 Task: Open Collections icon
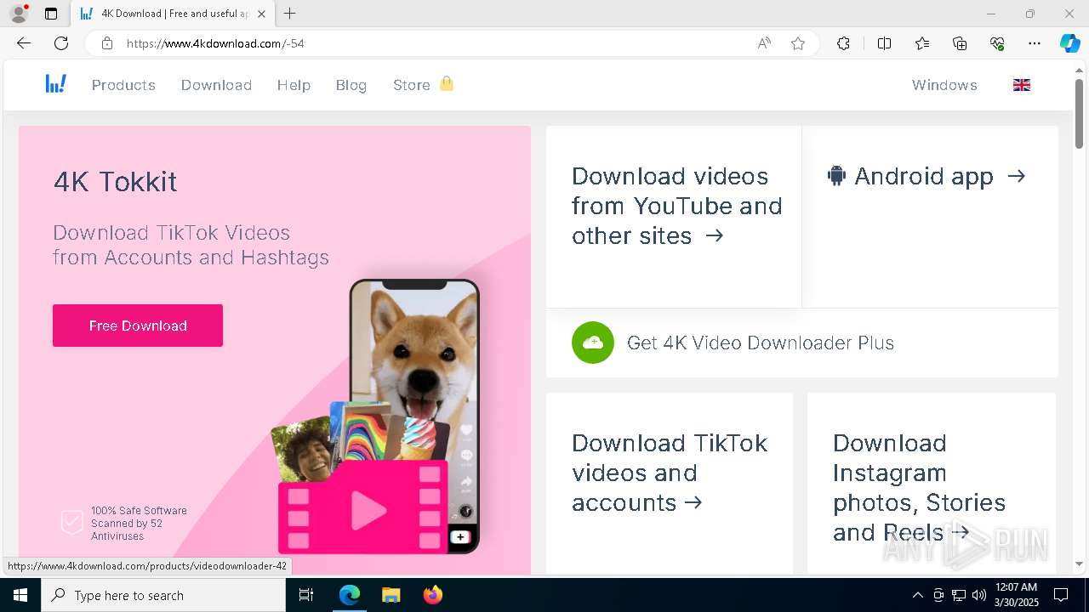[960, 43]
